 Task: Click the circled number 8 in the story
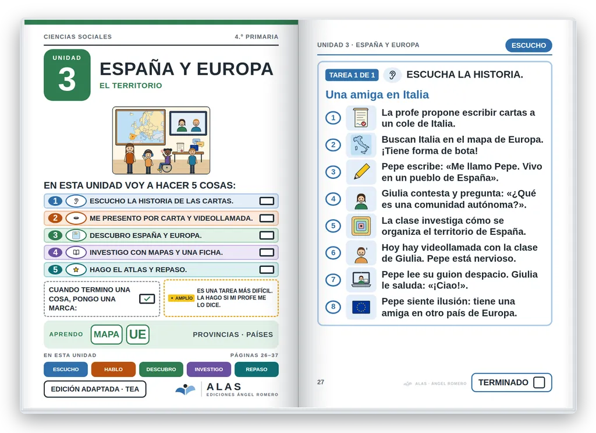[334, 307]
